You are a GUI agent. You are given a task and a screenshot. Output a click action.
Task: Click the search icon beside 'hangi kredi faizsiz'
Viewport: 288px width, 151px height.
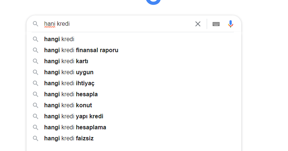click(35, 139)
